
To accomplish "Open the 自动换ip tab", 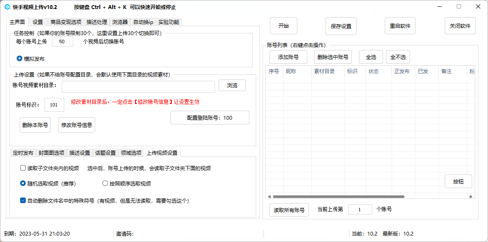I will pos(143,22).
